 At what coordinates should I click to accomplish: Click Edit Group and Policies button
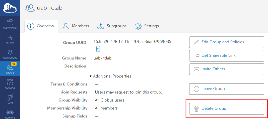(x=226, y=42)
